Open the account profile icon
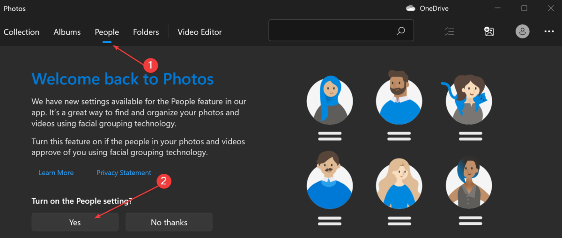This screenshot has width=562, height=238. click(522, 32)
